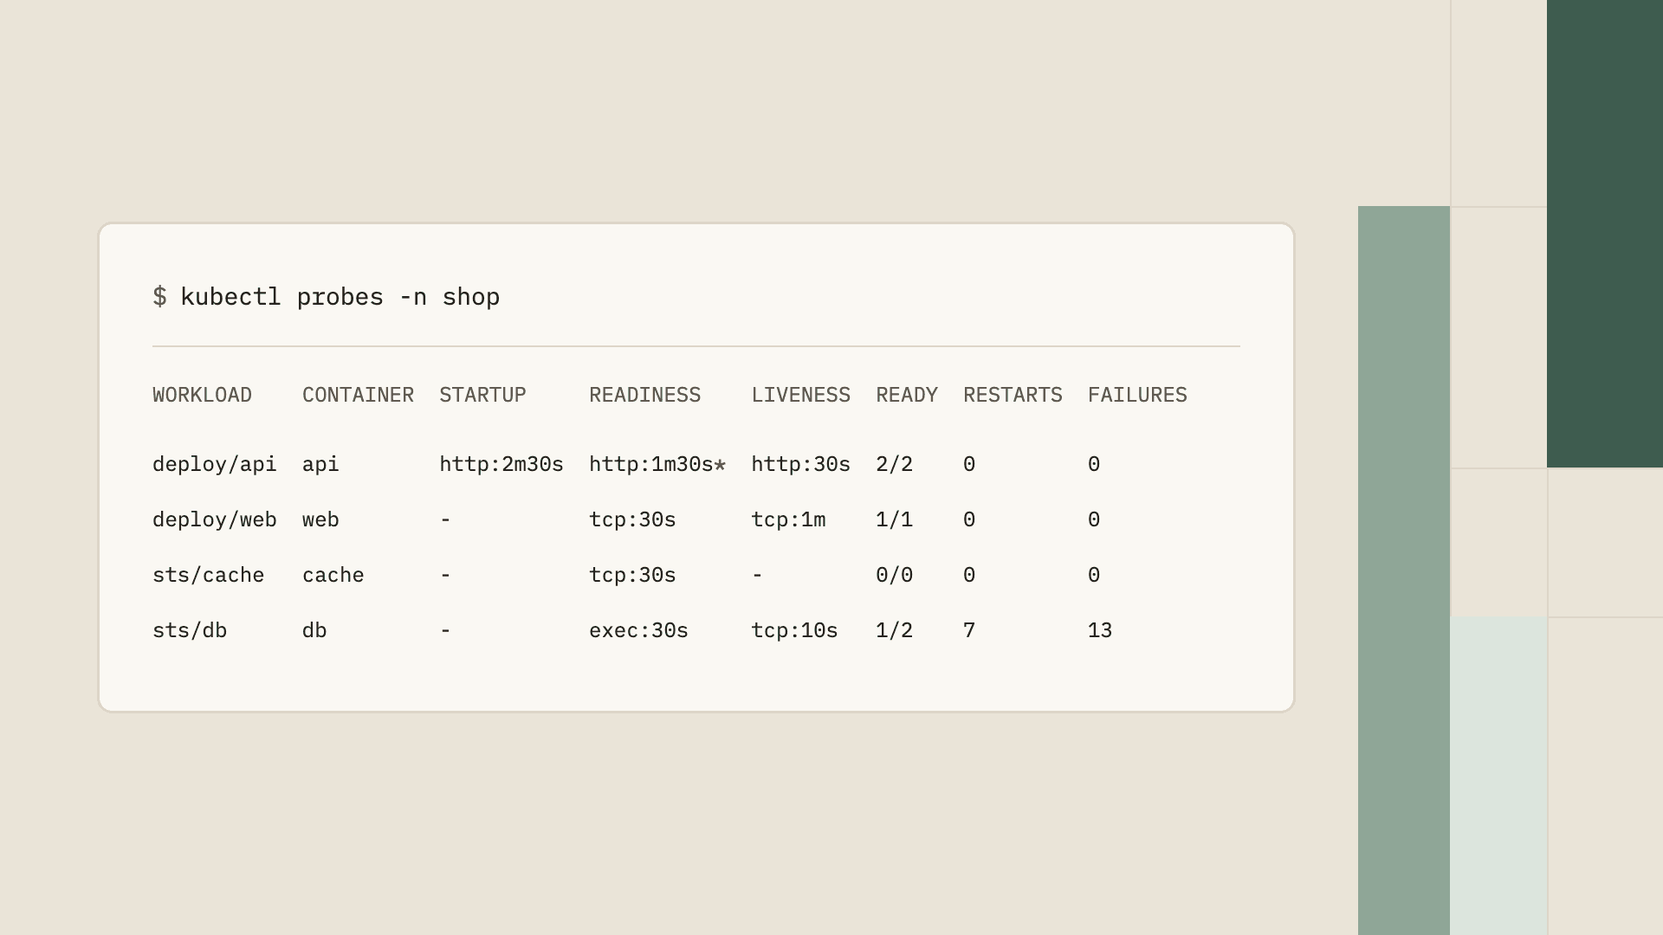Select the STARTUP column header
The height and width of the screenshot is (935, 1663).
coord(482,396)
